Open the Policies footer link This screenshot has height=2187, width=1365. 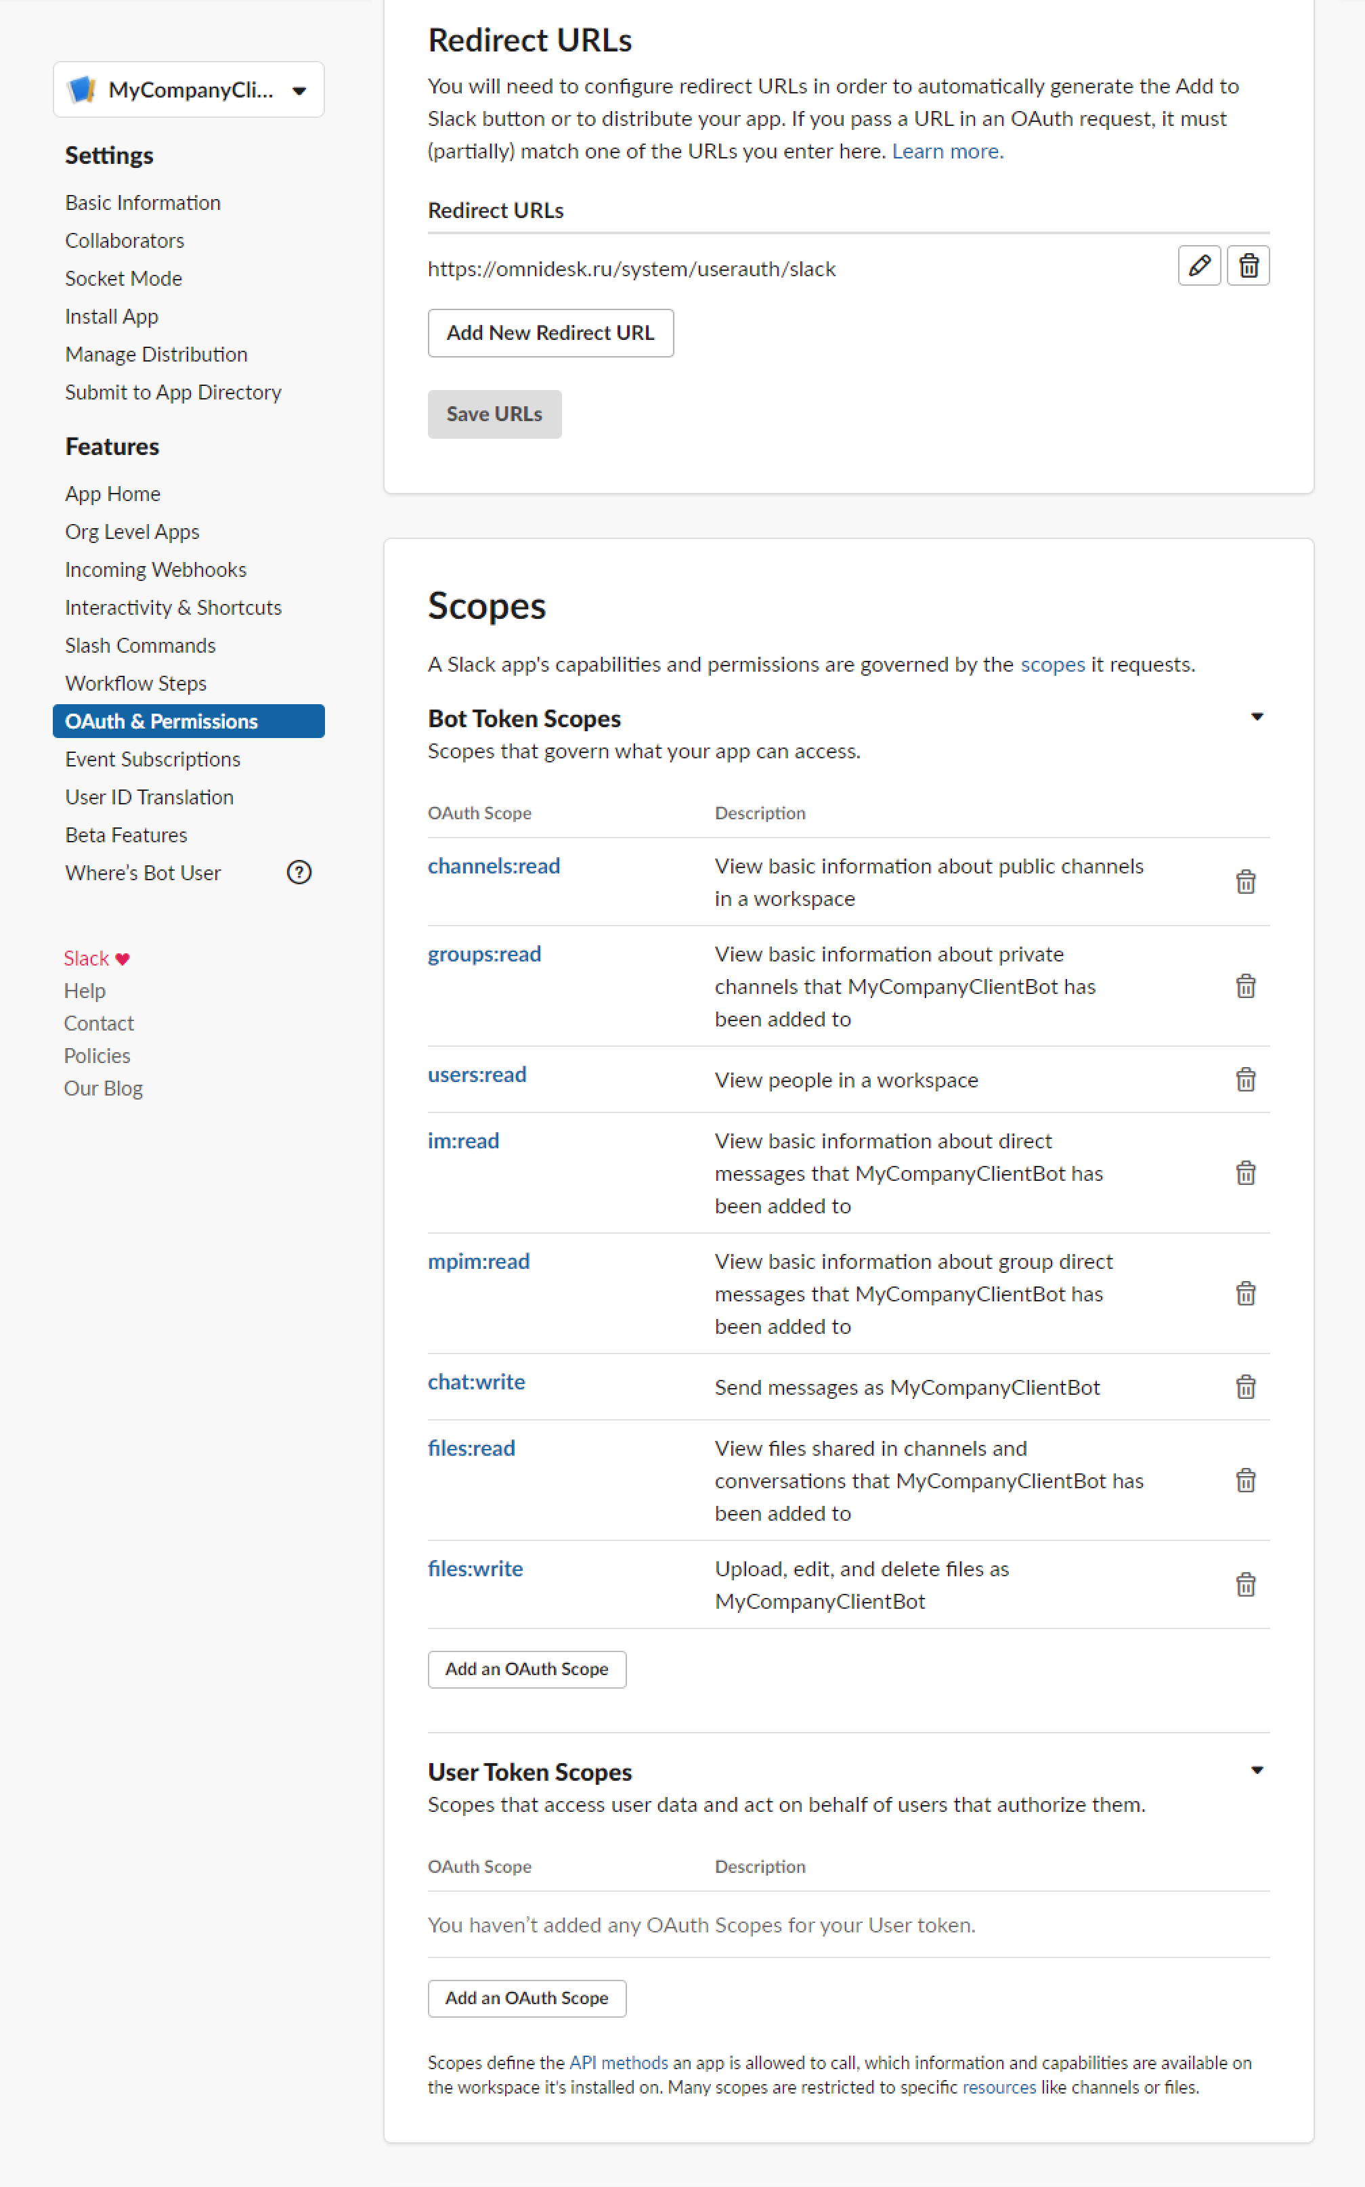[97, 1056]
